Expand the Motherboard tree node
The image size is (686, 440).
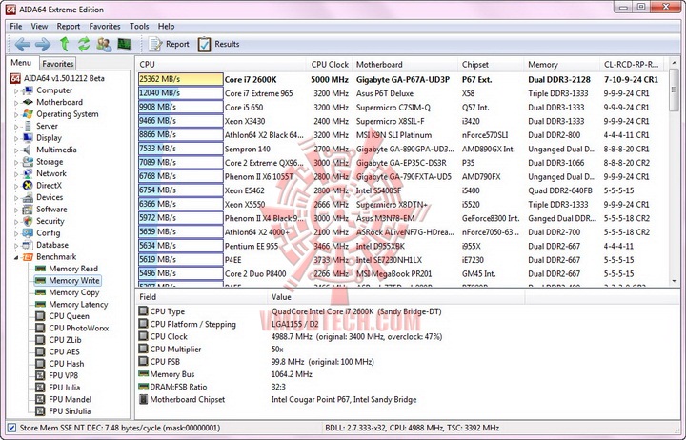(16, 103)
